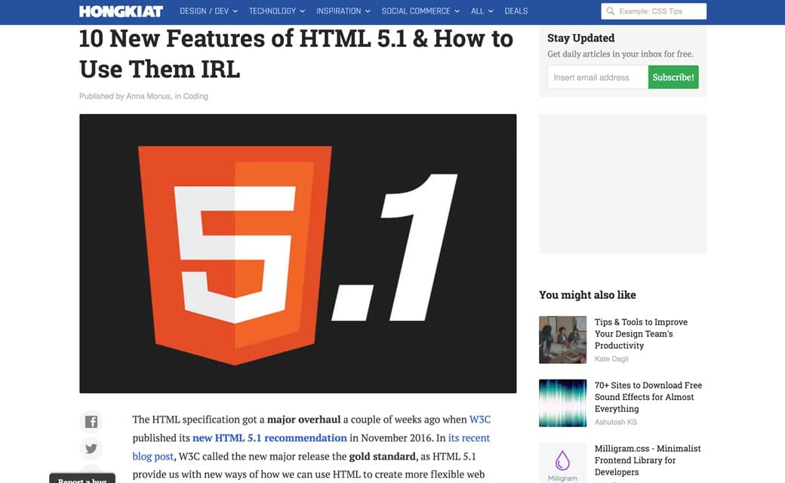Click the Report a bug button

click(82, 479)
